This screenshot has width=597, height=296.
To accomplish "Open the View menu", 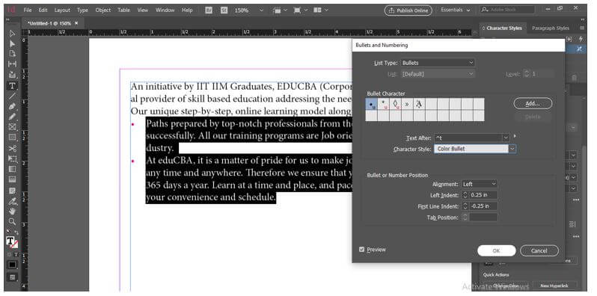I will pos(142,10).
